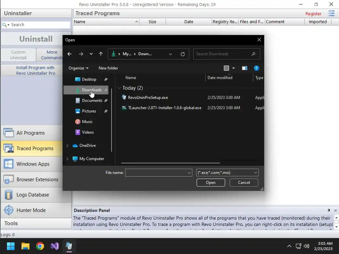Open the file type filter dropdown
The width and height of the screenshot is (339, 254).
[x=227, y=173]
